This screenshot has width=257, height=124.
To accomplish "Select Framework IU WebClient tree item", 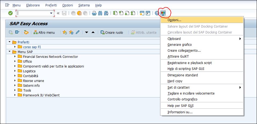I will (41, 95).
